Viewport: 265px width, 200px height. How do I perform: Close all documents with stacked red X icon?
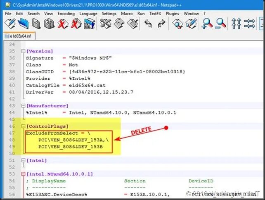click(76, 24)
